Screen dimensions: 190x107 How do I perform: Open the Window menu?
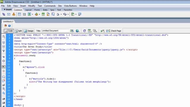tap(83, 6)
